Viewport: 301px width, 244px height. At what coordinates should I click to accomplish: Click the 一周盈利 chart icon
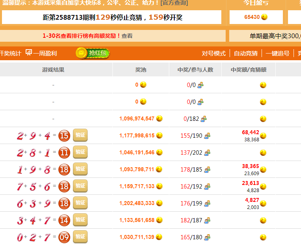29,53
